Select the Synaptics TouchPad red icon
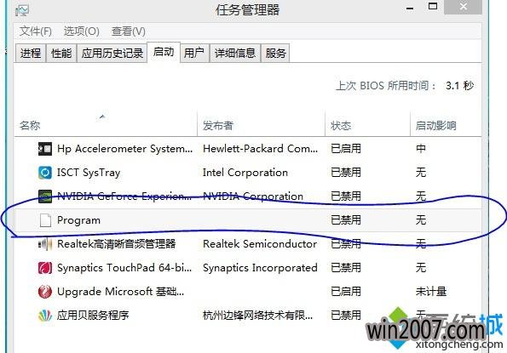 coord(45,268)
